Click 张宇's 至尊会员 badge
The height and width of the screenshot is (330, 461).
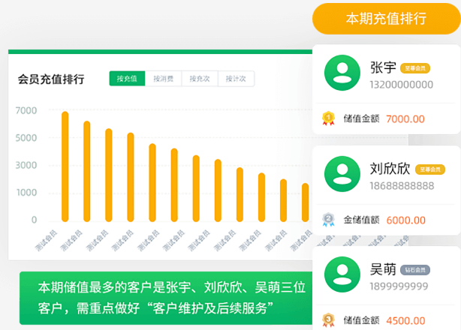coord(414,67)
